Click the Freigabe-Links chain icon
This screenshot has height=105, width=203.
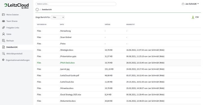[x=3, y=28]
